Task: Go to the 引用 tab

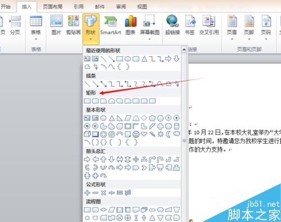Action: pyautogui.click(x=79, y=7)
